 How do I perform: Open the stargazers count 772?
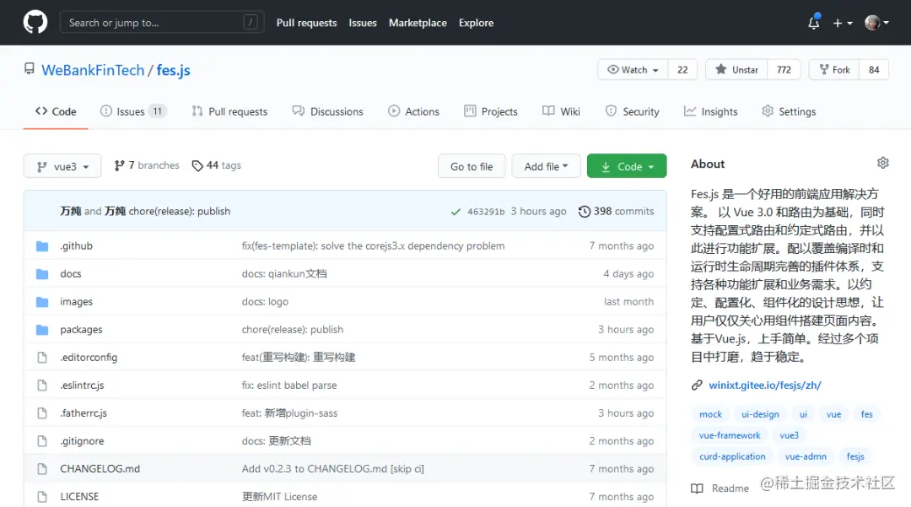pyautogui.click(x=784, y=70)
